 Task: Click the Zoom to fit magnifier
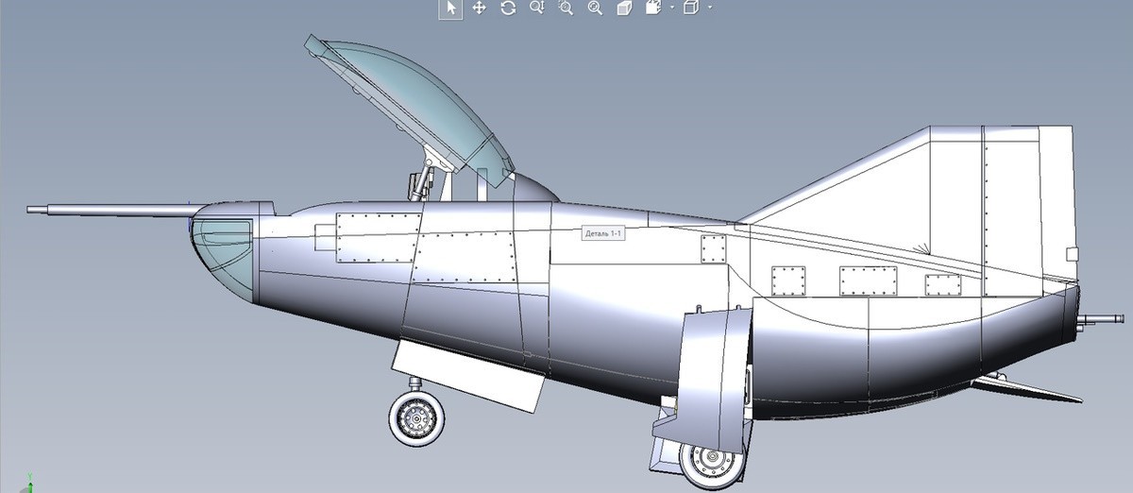tap(595, 8)
